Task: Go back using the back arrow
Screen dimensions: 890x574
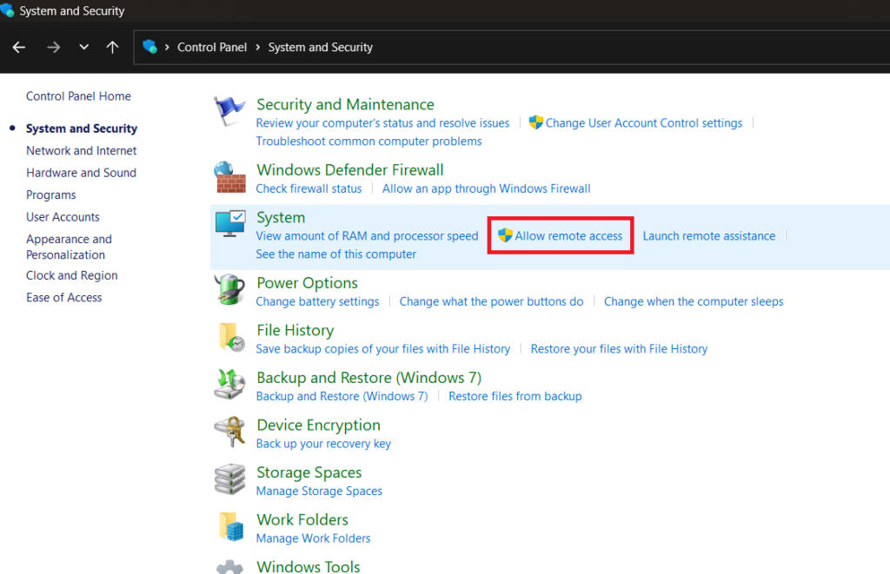Action: (19, 48)
